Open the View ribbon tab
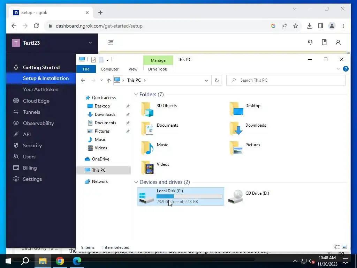Screen dimensions: 357x268 [133, 69]
